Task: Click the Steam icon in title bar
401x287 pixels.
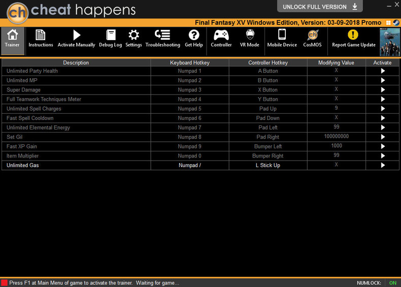Action: pos(396,23)
